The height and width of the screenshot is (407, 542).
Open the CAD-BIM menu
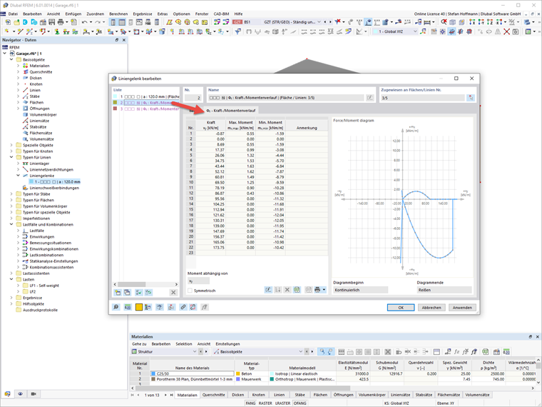tap(221, 14)
